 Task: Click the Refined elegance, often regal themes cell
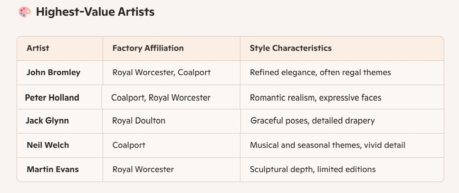tap(320, 73)
